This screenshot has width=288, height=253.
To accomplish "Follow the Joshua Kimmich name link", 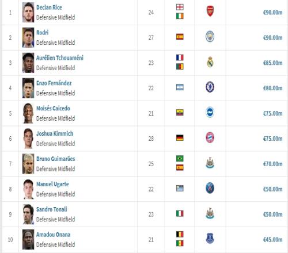I will 55,133.
